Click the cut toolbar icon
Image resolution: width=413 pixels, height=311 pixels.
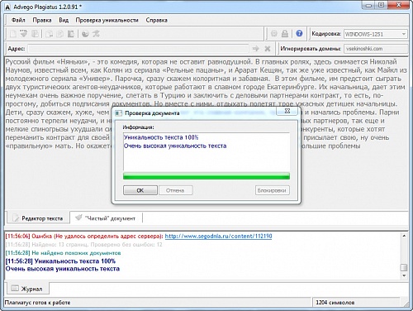[x=49, y=34]
